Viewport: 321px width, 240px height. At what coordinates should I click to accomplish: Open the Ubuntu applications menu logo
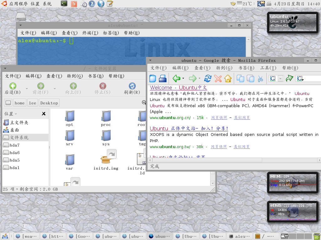coord(4,3)
